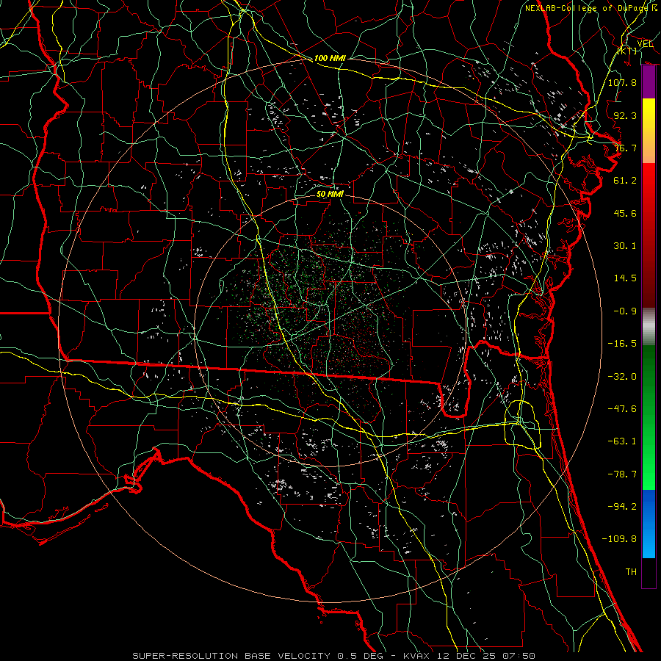Click the green segment of the velocity color bar

click(x=649, y=417)
